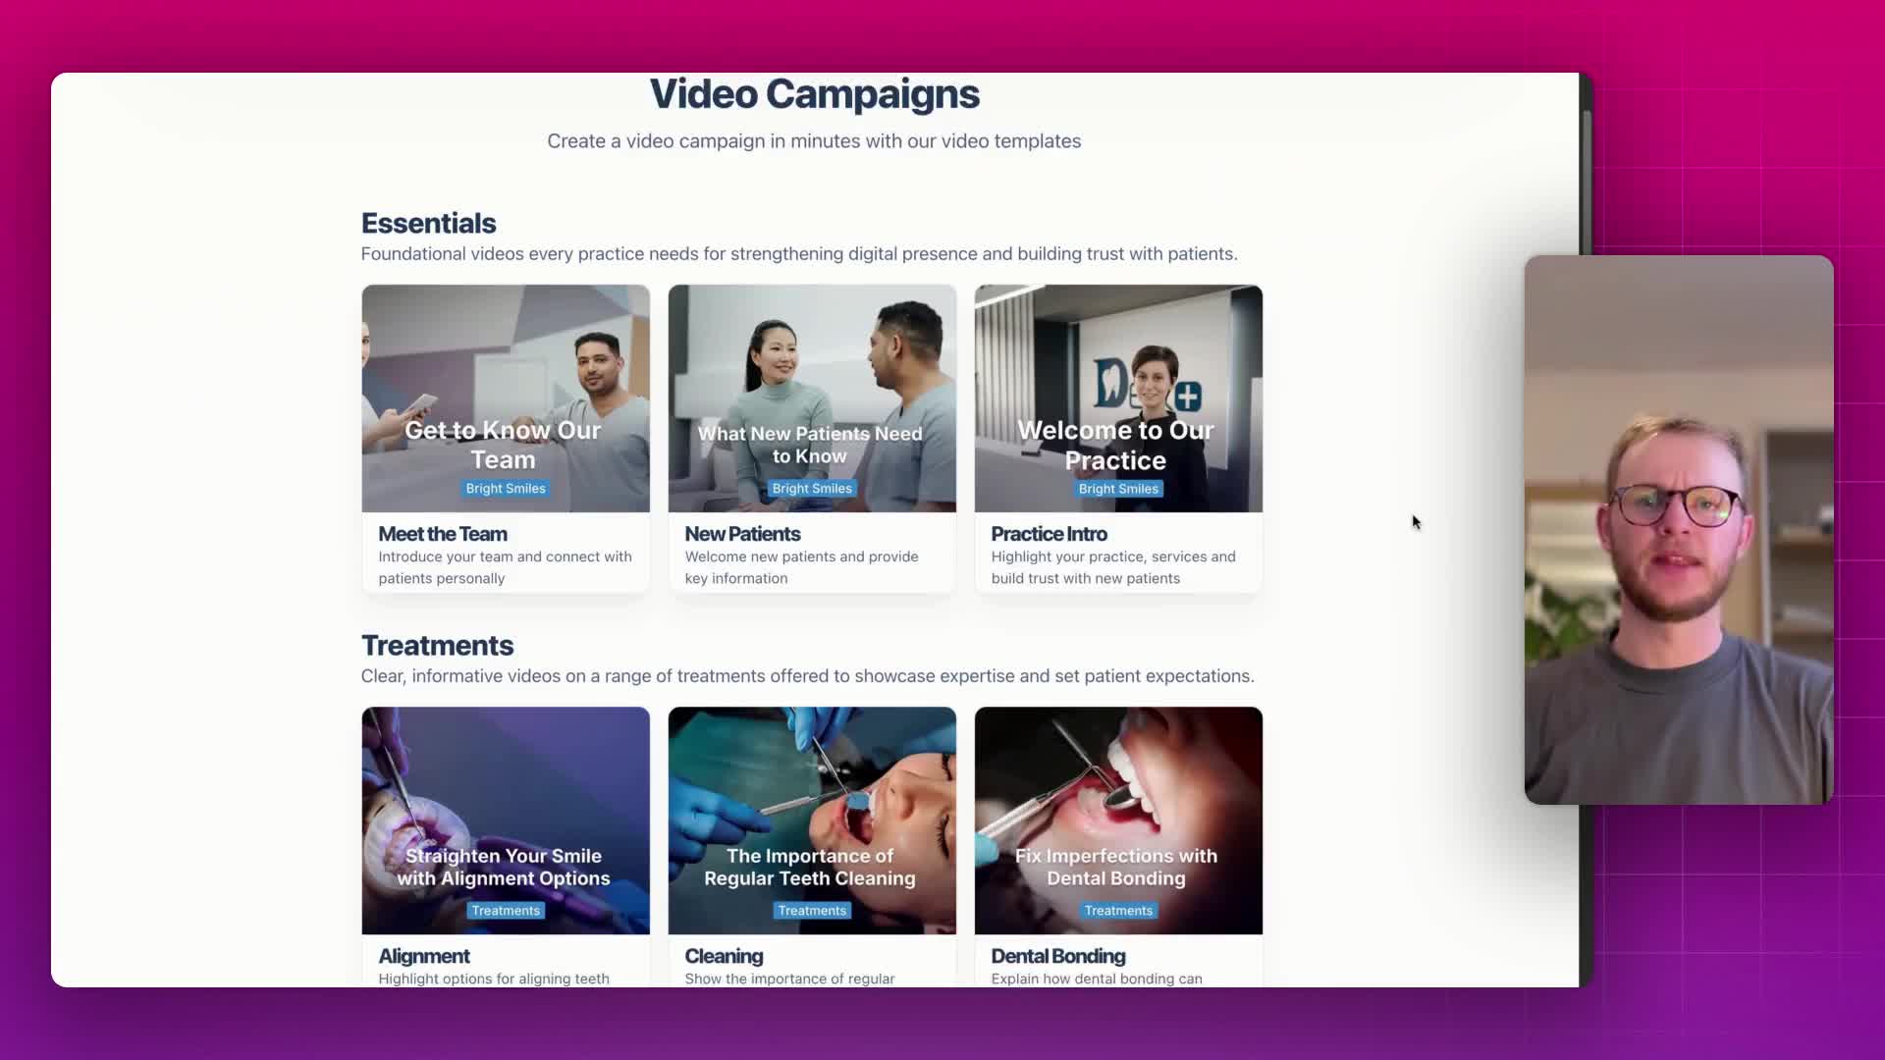Click Bright Smiles badge on Practice Intro
This screenshot has width=1885, height=1060.
[x=1118, y=489]
